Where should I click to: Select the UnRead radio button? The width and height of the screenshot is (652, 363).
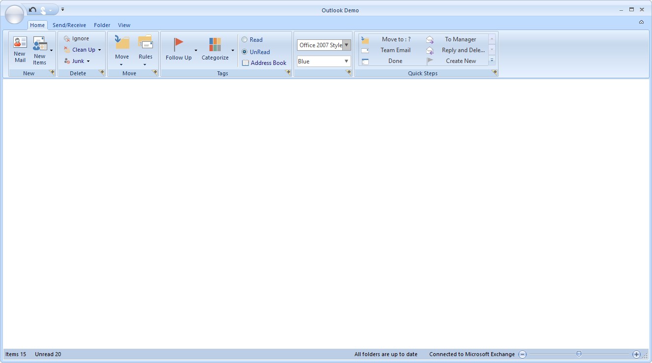256,52
